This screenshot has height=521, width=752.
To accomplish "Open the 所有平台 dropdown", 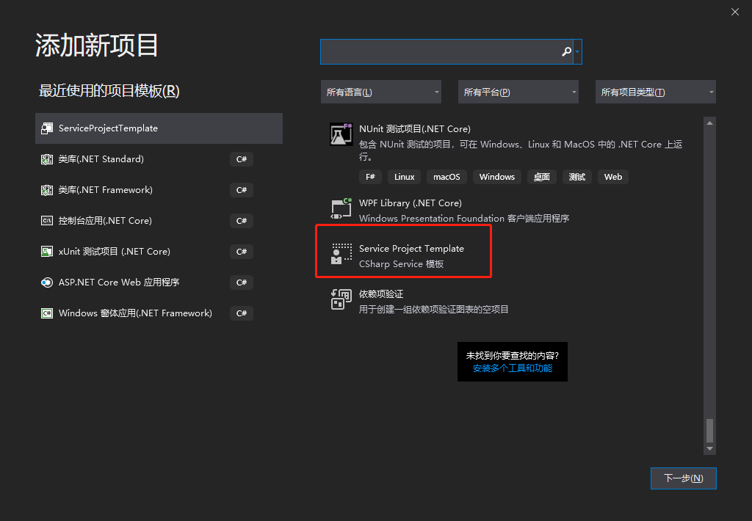I will click(518, 91).
